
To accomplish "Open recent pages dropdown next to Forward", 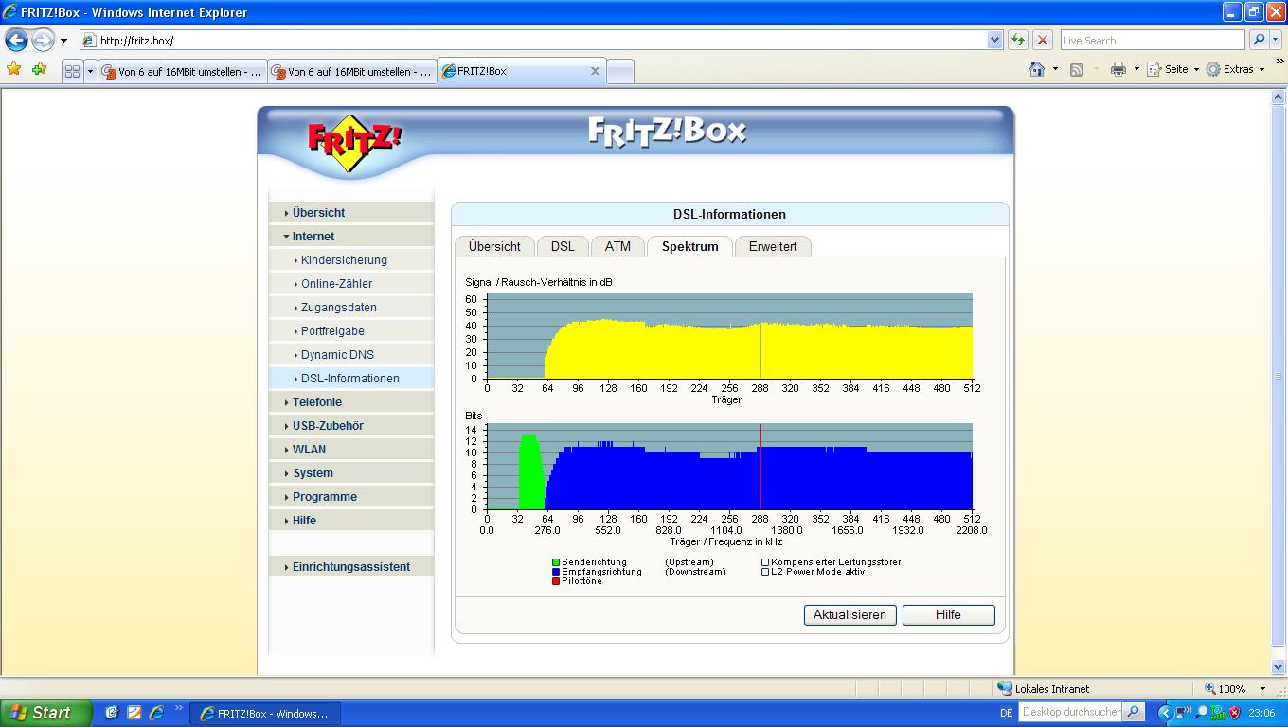I will pos(63,41).
